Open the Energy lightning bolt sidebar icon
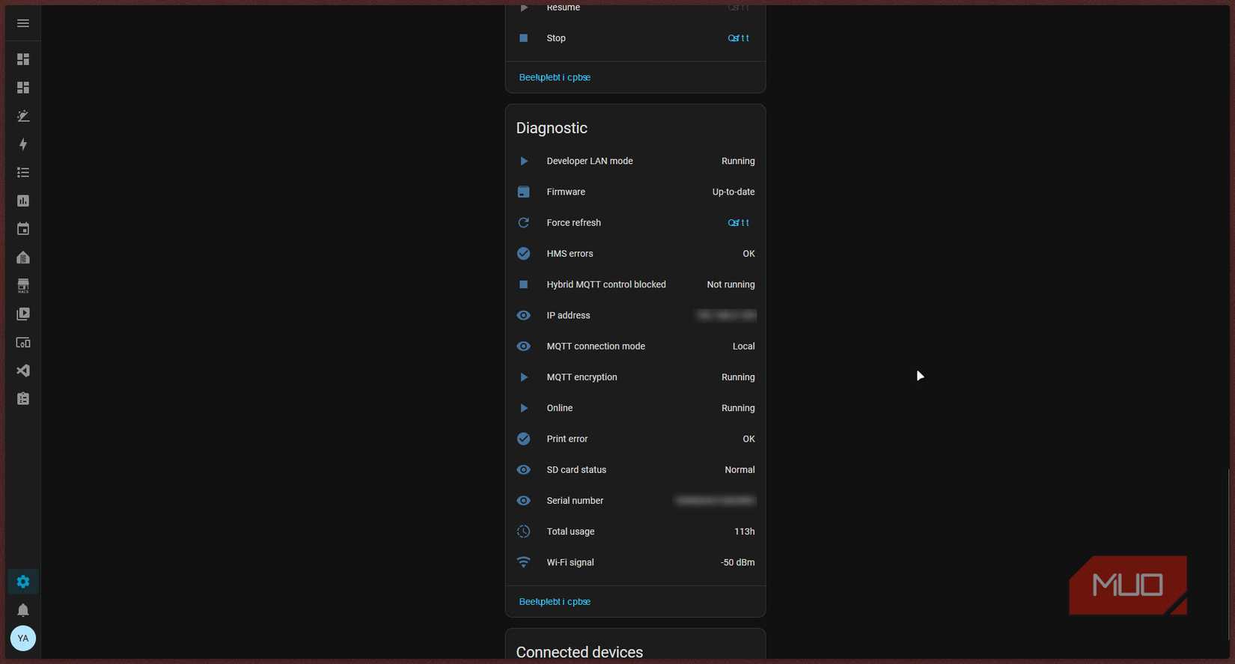Screen dimensions: 1235x664 click(23, 144)
